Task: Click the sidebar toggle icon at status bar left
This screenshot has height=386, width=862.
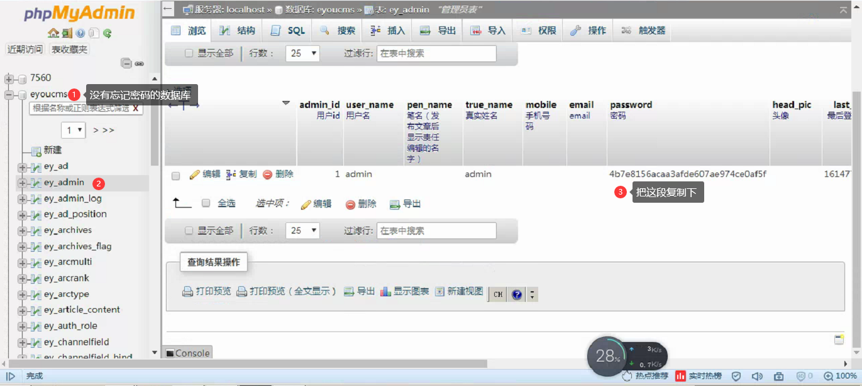Action: (x=11, y=376)
